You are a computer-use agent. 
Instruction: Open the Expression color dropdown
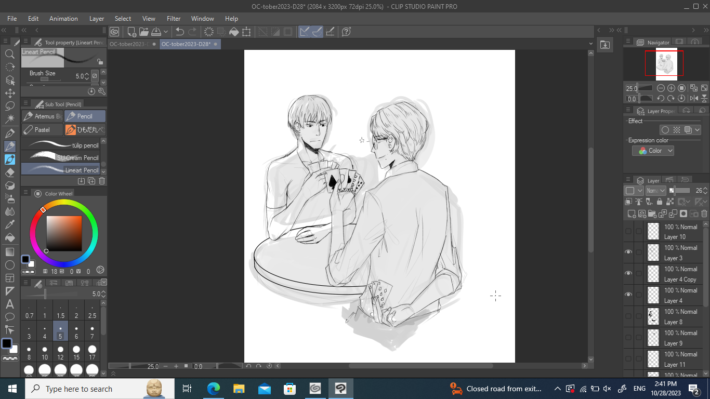(x=653, y=151)
